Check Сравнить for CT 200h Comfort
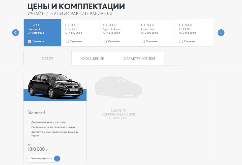Screen dimensions: 242x165 pyautogui.click(x=67, y=41)
